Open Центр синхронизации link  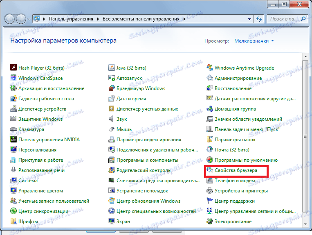(x=43, y=211)
